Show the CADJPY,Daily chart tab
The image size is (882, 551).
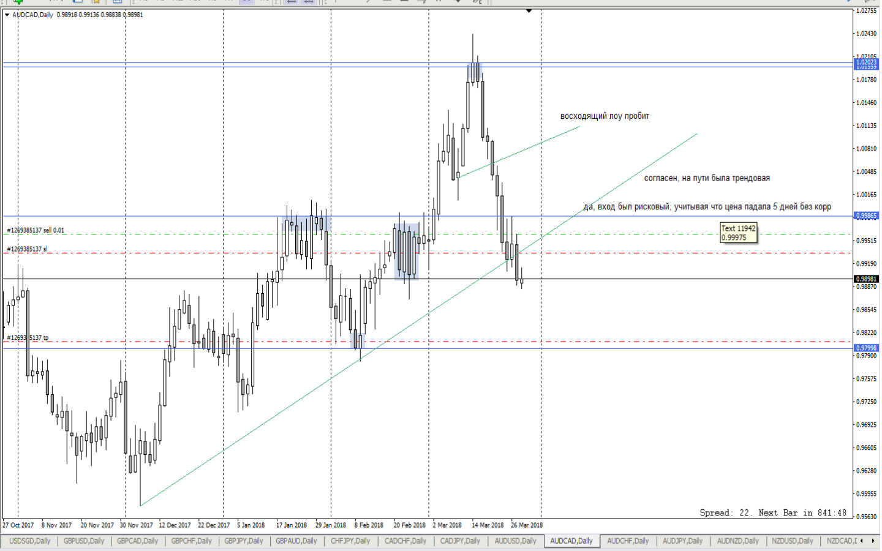click(x=461, y=541)
